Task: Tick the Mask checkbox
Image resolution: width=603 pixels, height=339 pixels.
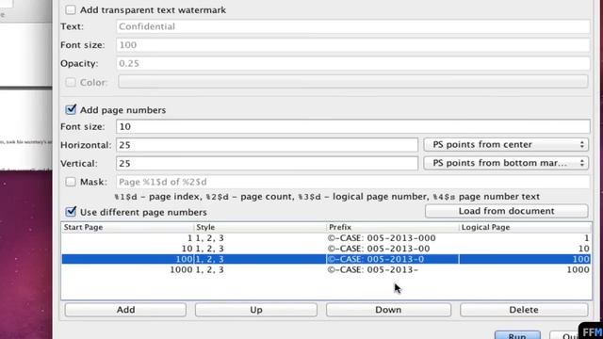Action: pyautogui.click(x=71, y=182)
